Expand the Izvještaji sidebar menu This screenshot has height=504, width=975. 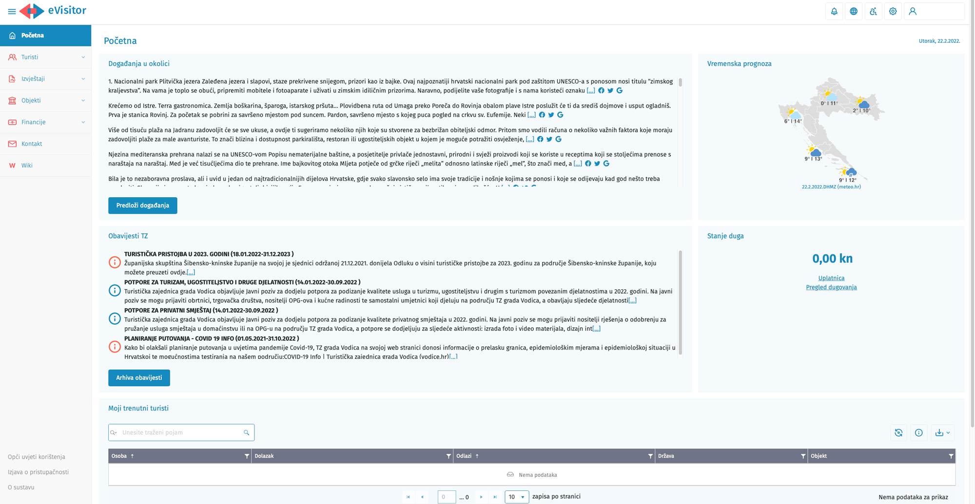[x=45, y=79]
